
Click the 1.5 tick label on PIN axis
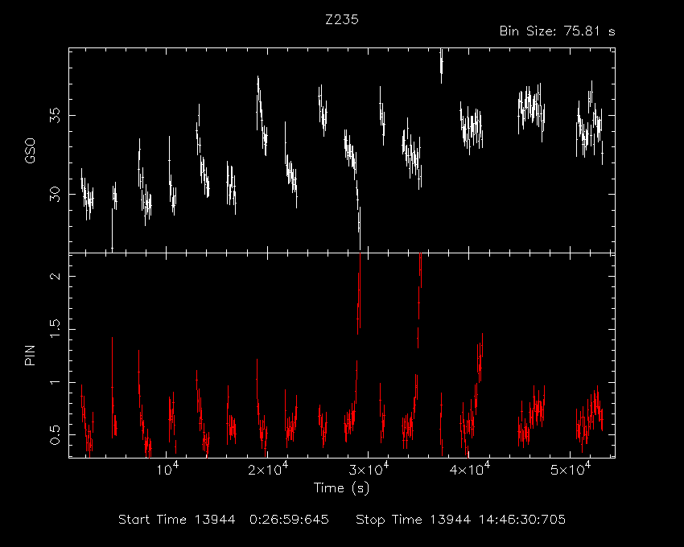56,329
